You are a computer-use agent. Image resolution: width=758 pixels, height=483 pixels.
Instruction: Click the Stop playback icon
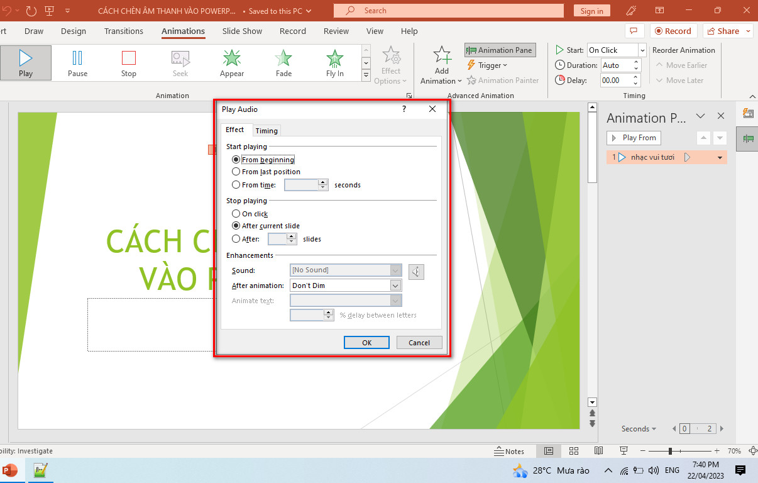coord(129,64)
